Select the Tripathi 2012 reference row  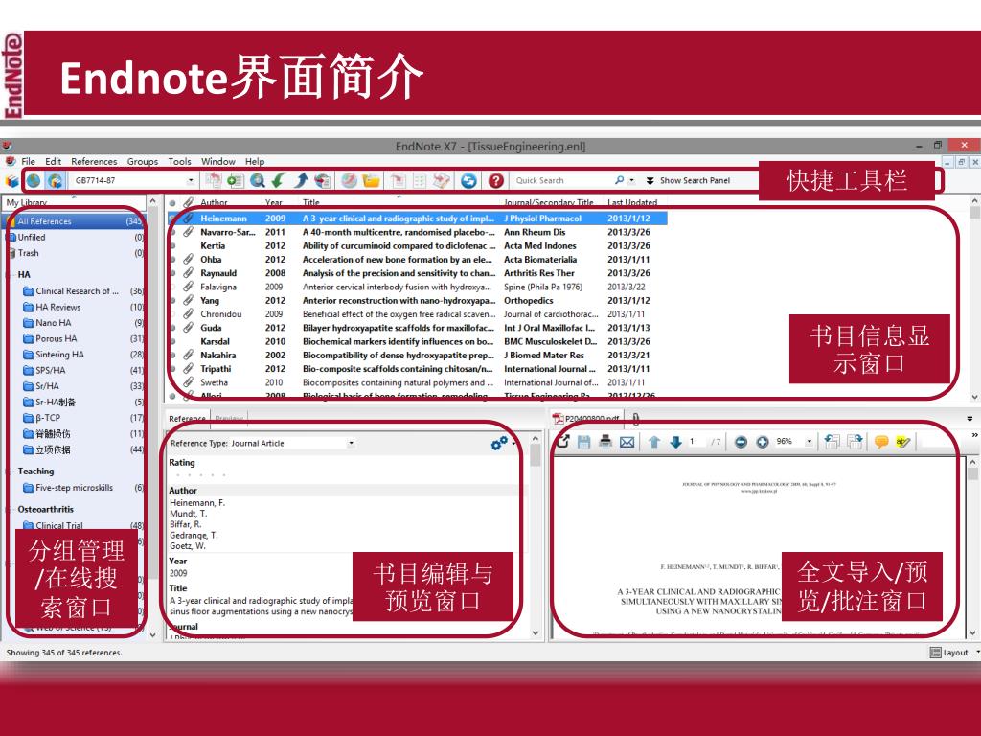pyautogui.click(x=418, y=369)
